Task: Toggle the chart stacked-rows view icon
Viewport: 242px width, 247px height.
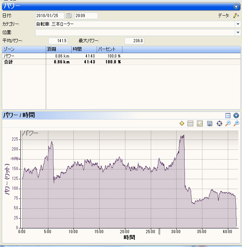Action: click(190, 123)
